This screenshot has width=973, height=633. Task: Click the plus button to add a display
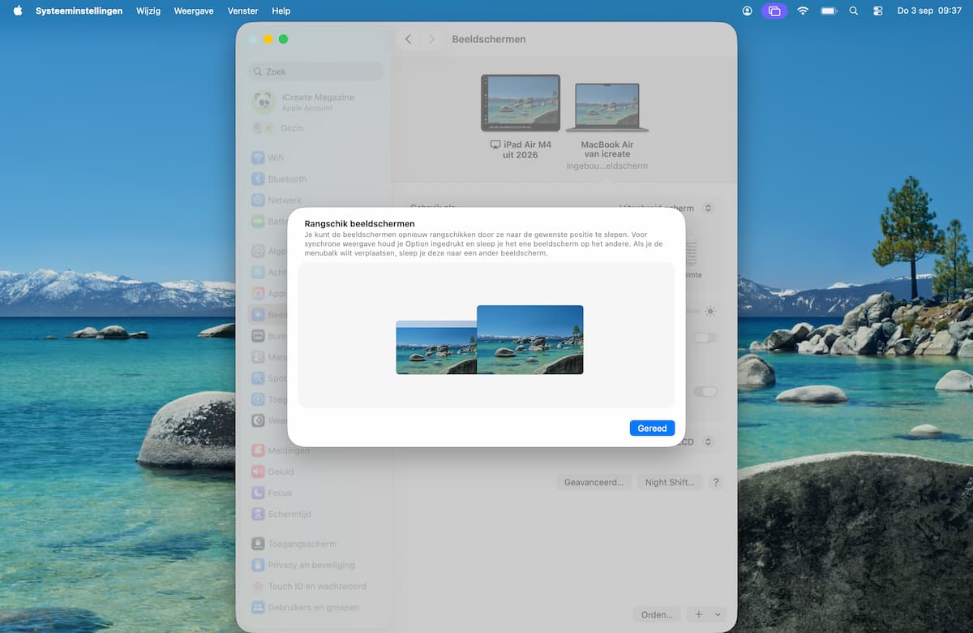click(x=699, y=614)
